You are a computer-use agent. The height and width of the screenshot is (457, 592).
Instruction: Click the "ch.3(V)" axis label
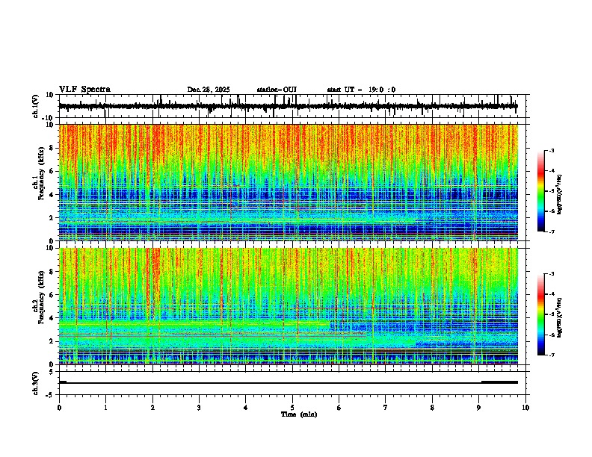coord(36,383)
